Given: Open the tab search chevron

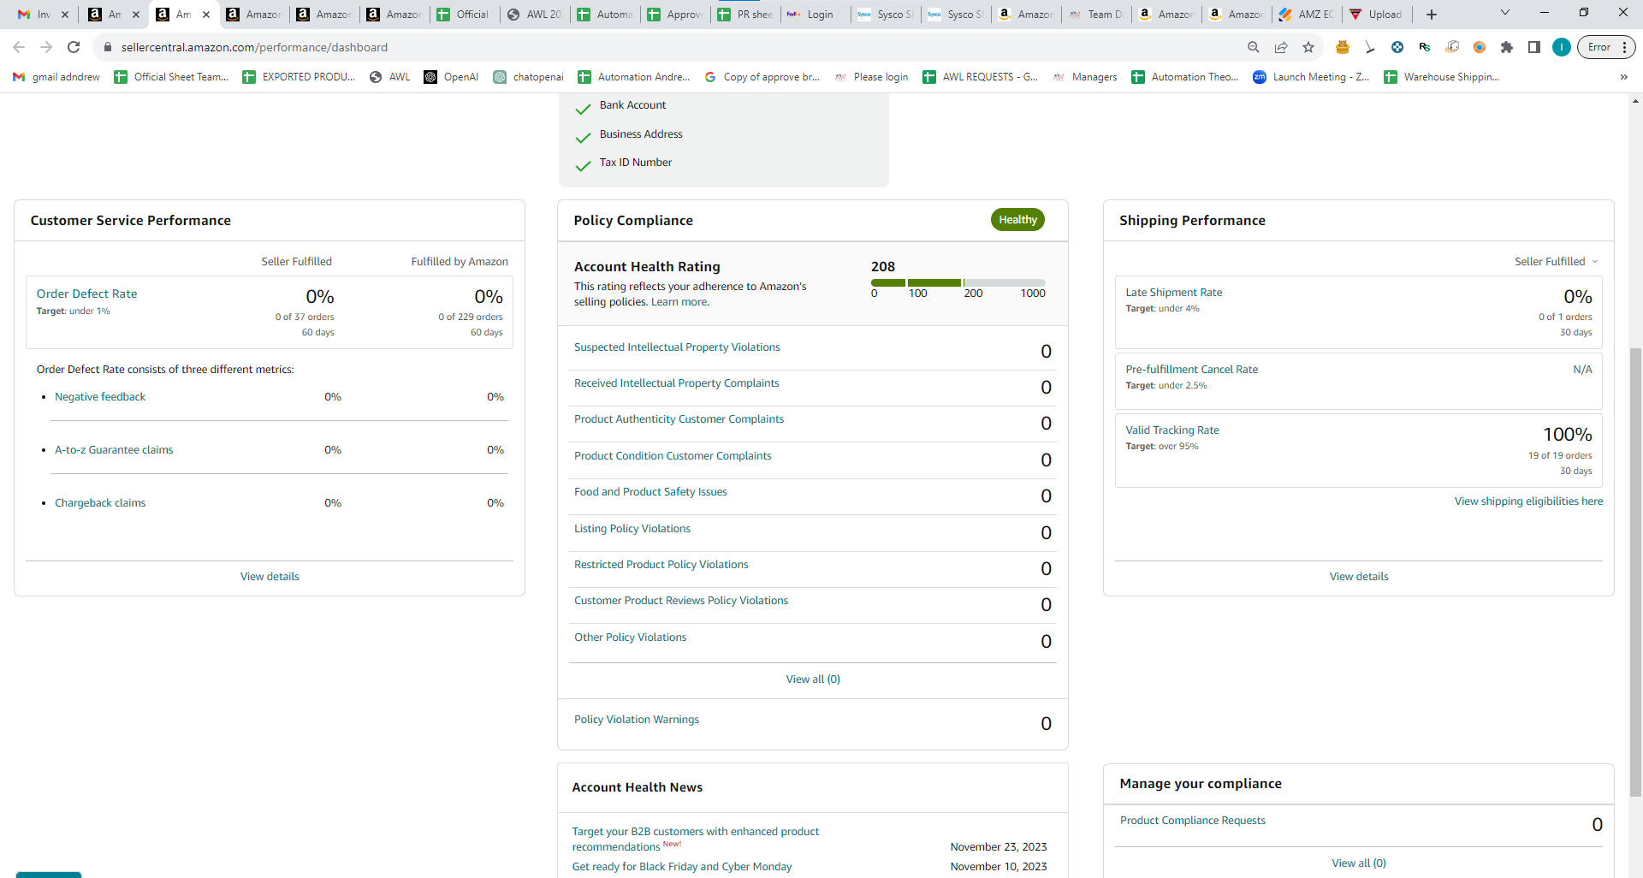Looking at the screenshot, I should click(1505, 13).
